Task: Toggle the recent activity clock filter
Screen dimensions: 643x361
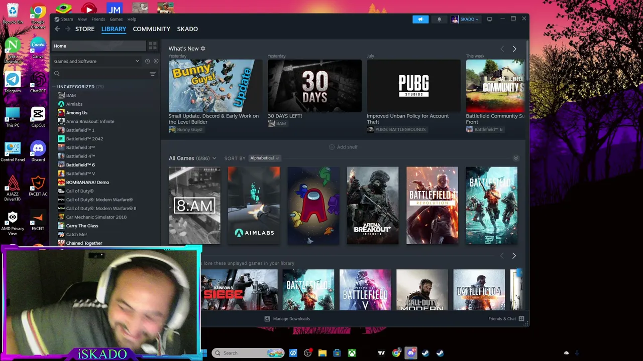Action: pyautogui.click(x=147, y=61)
